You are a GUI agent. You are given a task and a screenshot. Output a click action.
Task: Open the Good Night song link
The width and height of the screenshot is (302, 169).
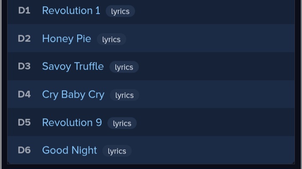click(x=70, y=150)
